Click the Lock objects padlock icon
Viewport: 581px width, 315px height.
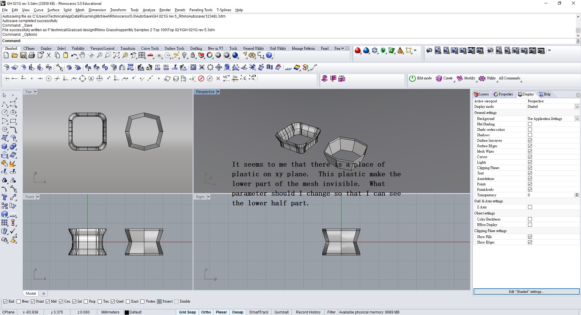193,55
